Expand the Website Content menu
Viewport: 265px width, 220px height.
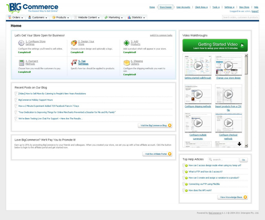pyautogui.click(x=87, y=17)
